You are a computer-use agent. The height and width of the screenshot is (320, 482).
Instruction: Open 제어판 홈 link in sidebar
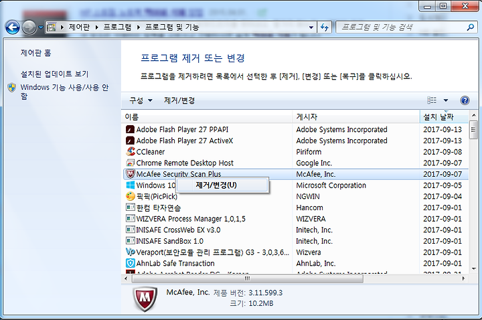[35, 53]
